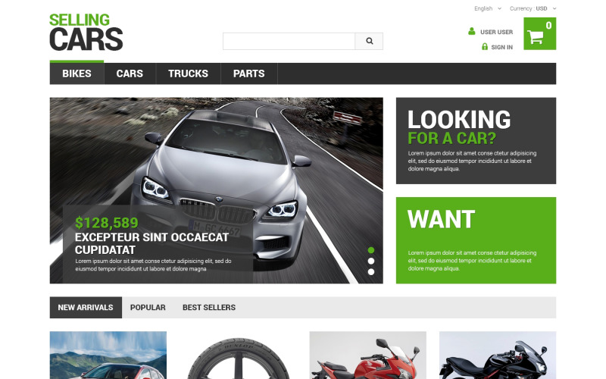This screenshot has height=379, width=606.
Task: Select the third slider pagination dot
Action: click(x=371, y=271)
